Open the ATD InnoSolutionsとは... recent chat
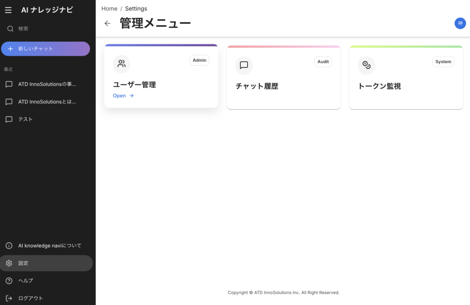 point(47,102)
